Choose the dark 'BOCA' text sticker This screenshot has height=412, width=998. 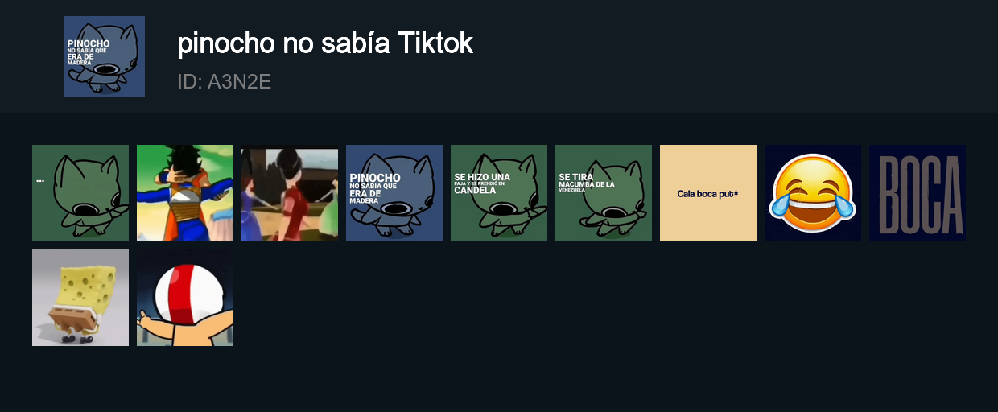918,193
